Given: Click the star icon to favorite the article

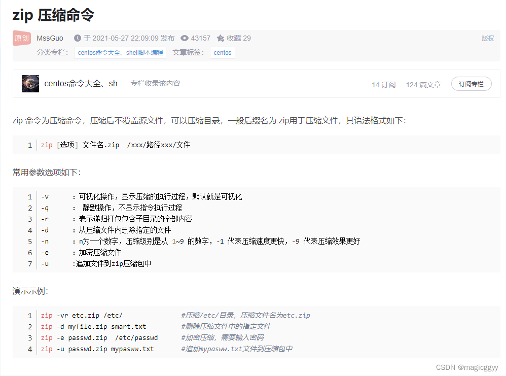Looking at the screenshot, I should click(x=220, y=38).
